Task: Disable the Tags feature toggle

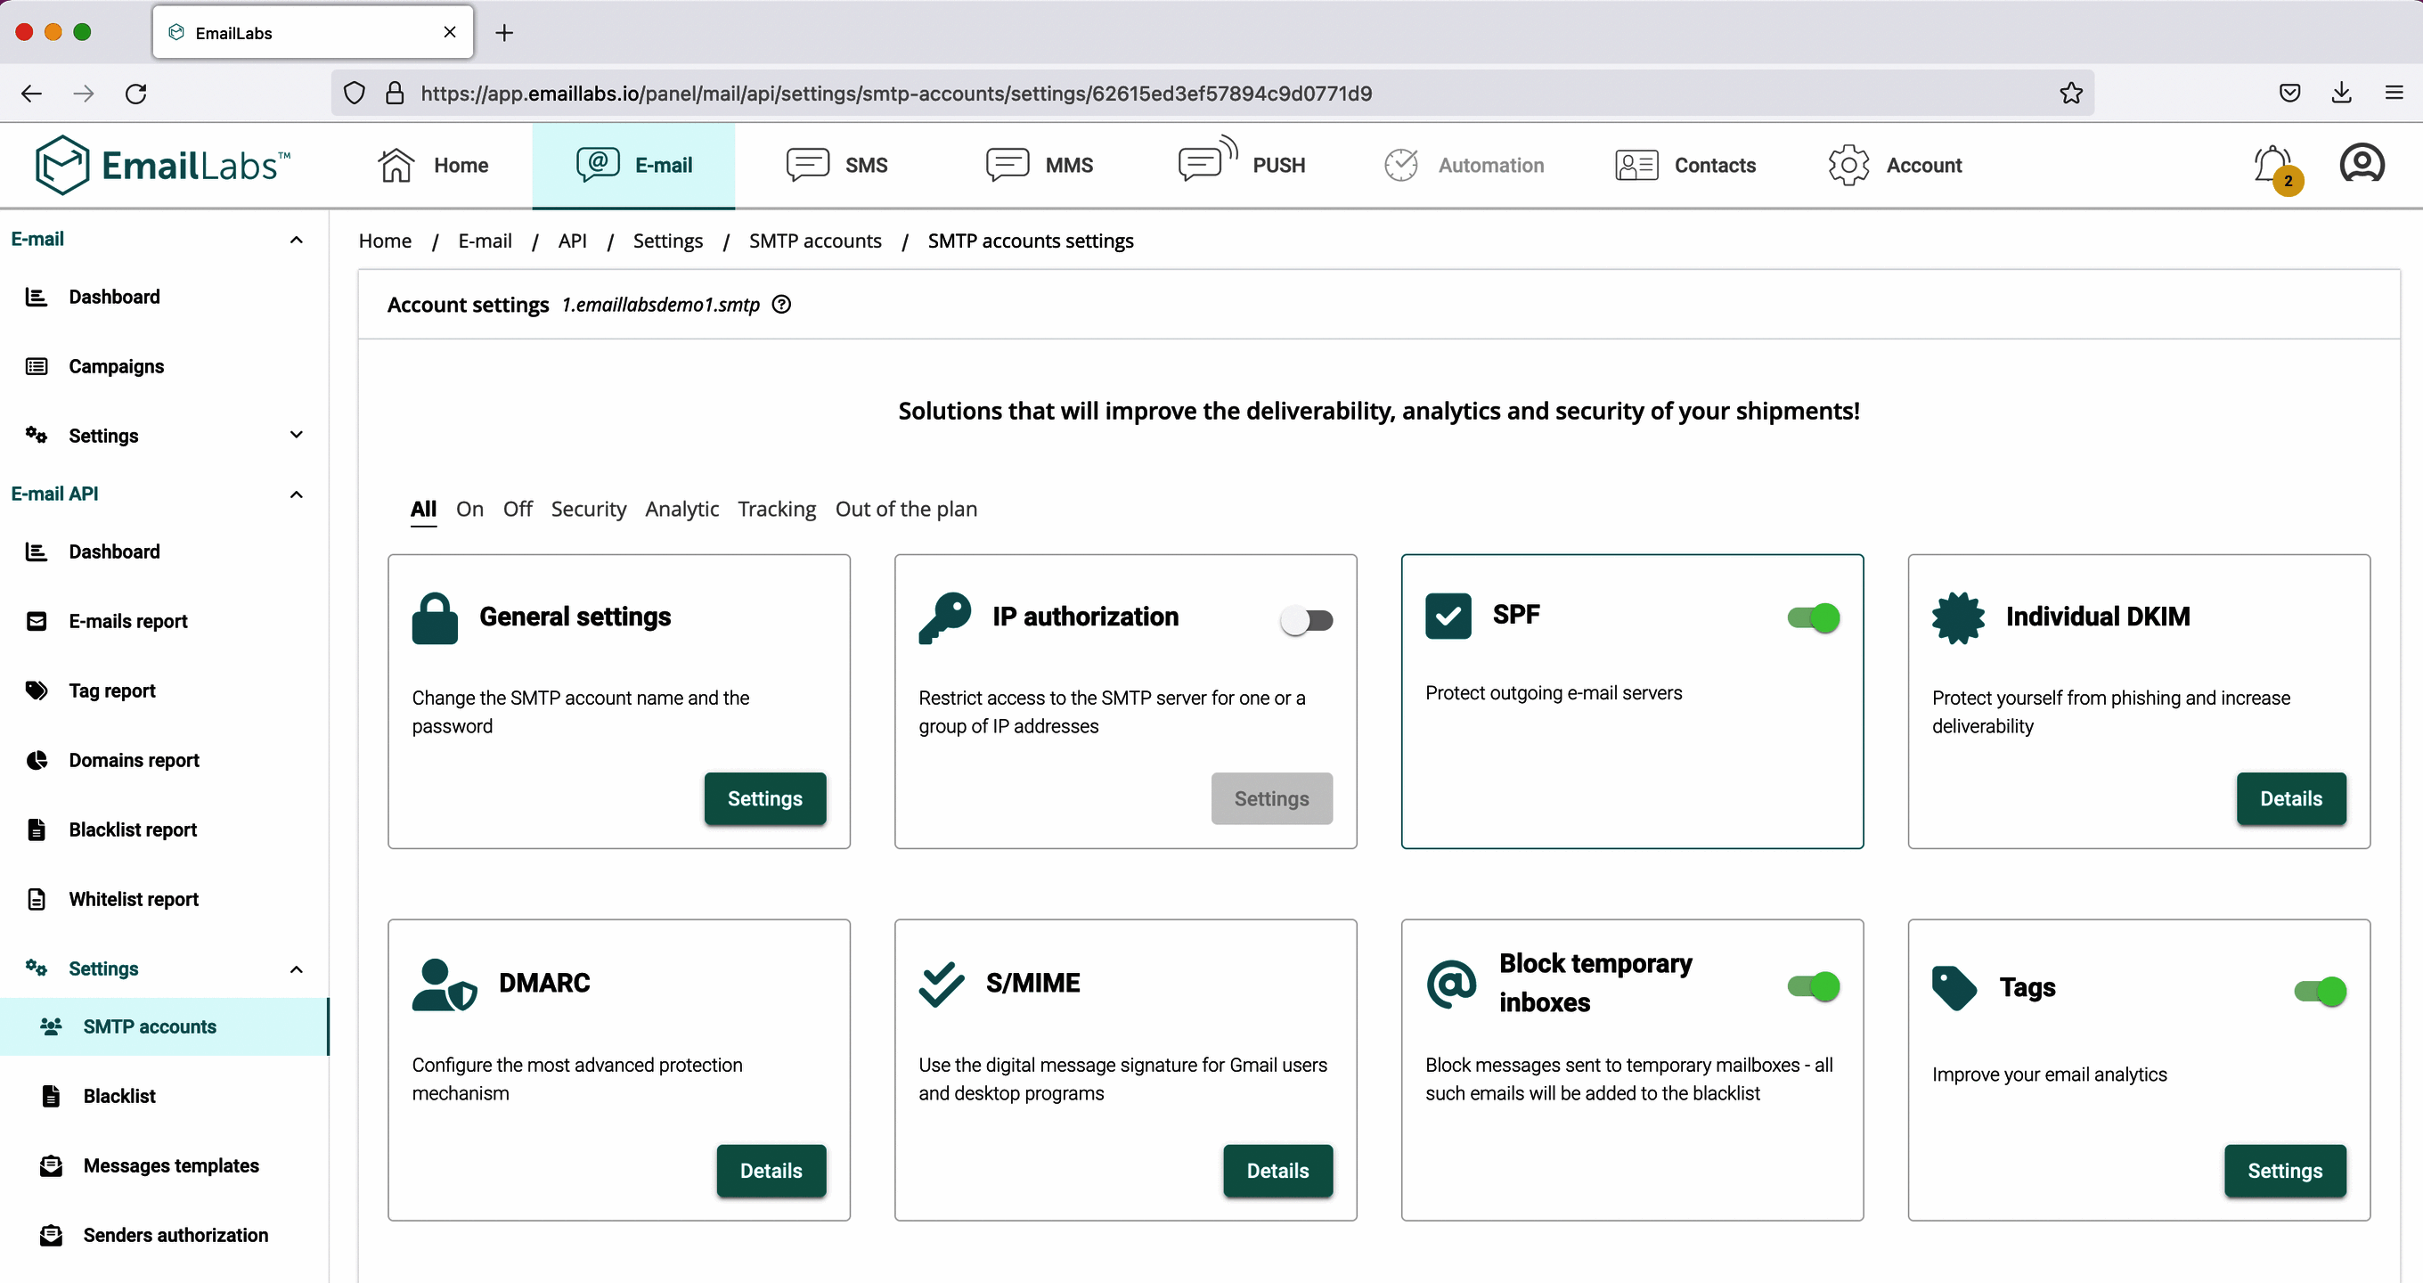Action: pos(2319,992)
